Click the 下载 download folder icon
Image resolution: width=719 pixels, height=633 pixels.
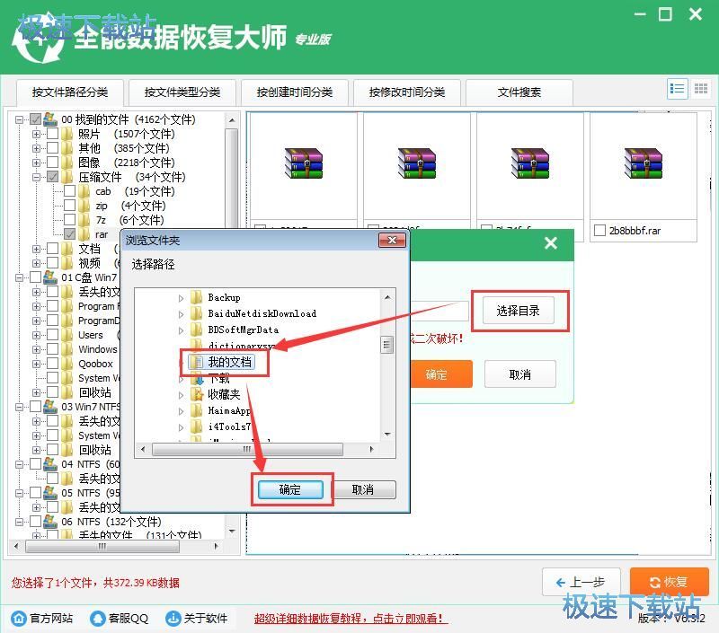198,378
